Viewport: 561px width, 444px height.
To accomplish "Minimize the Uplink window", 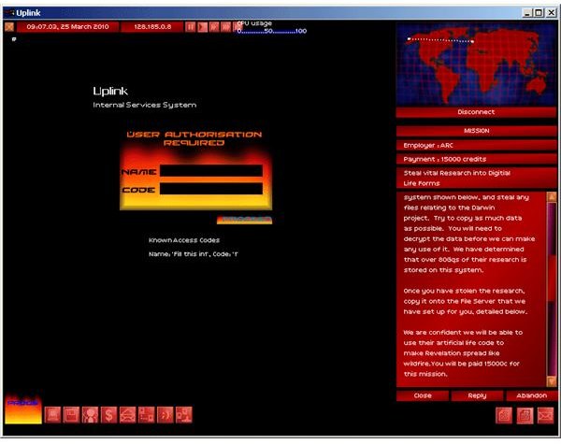I will 526,13.
